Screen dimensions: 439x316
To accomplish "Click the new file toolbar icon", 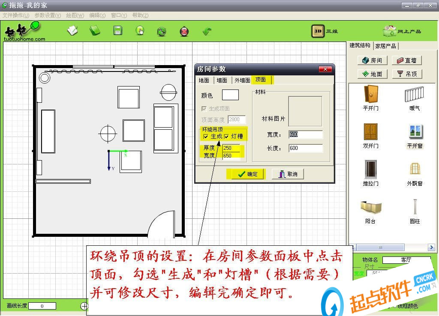I will pyautogui.click(x=72, y=30).
